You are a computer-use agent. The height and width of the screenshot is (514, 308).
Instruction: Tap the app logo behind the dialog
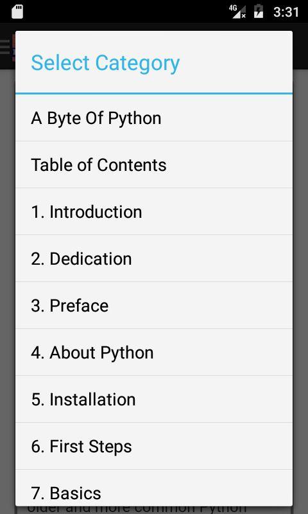[13, 48]
